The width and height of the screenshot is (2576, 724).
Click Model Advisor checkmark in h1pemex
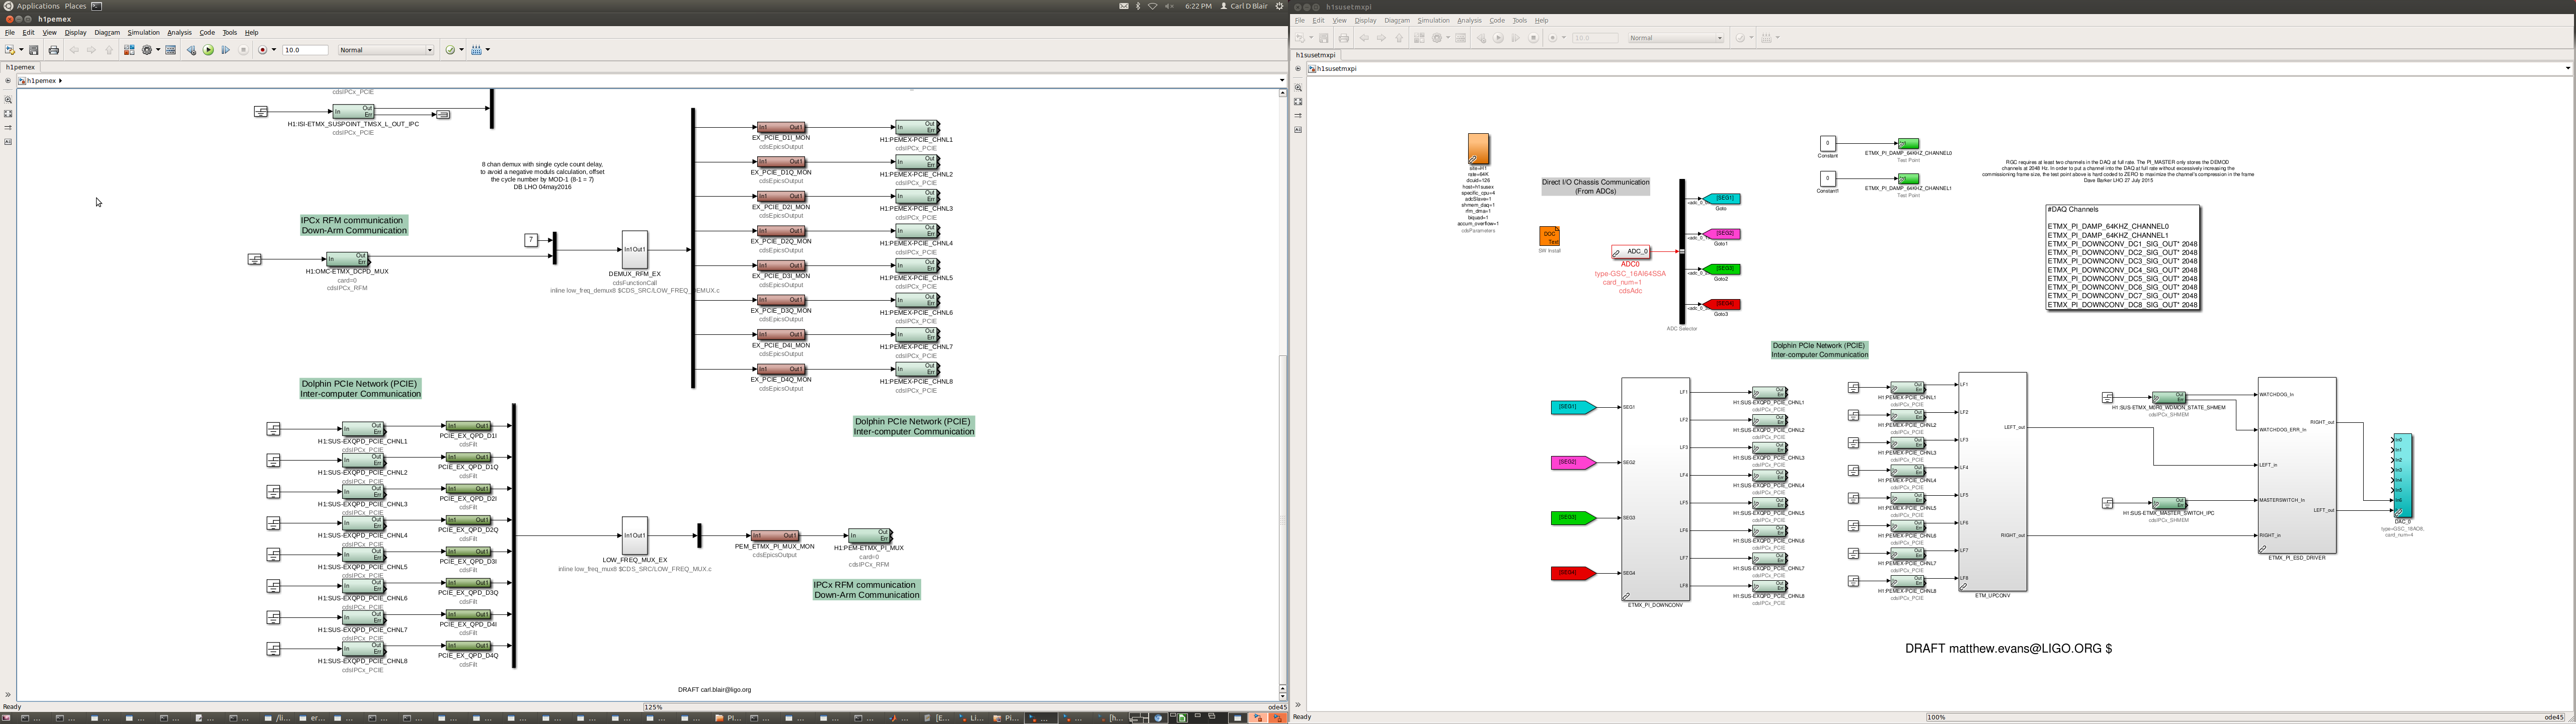pyautogui.click(x=450, y=50)
